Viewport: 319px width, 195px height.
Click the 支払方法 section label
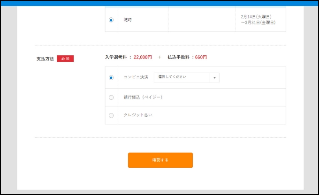coord(45,59)
